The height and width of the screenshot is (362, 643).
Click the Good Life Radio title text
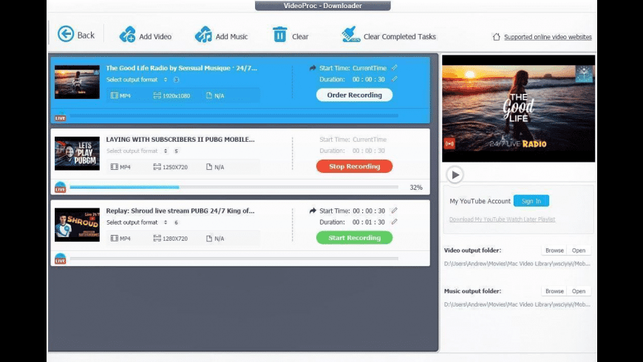coord(181,68)
